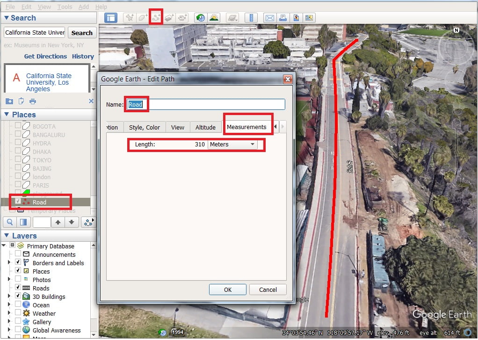
Task: Collapse the Layers panel triangle
Action: point(7,235)
